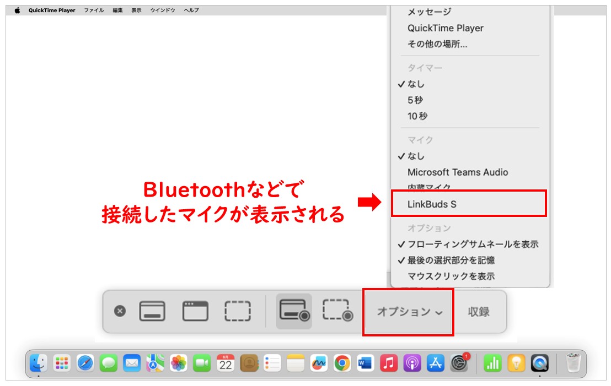611x386 pixels.
Task: Choose QuickTime Player as save location
Action: point(446,28)
